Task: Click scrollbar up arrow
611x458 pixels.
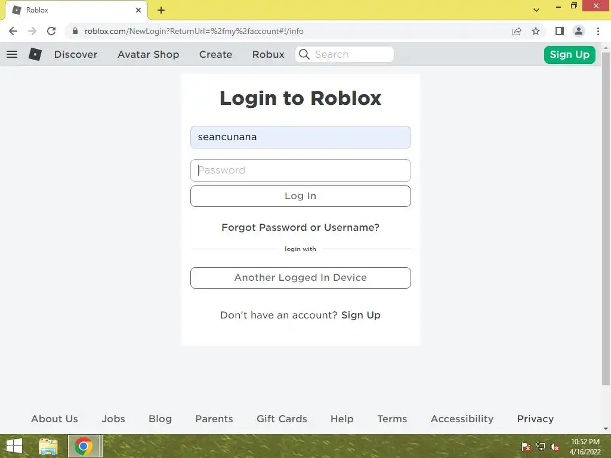Action: (606, 48)
